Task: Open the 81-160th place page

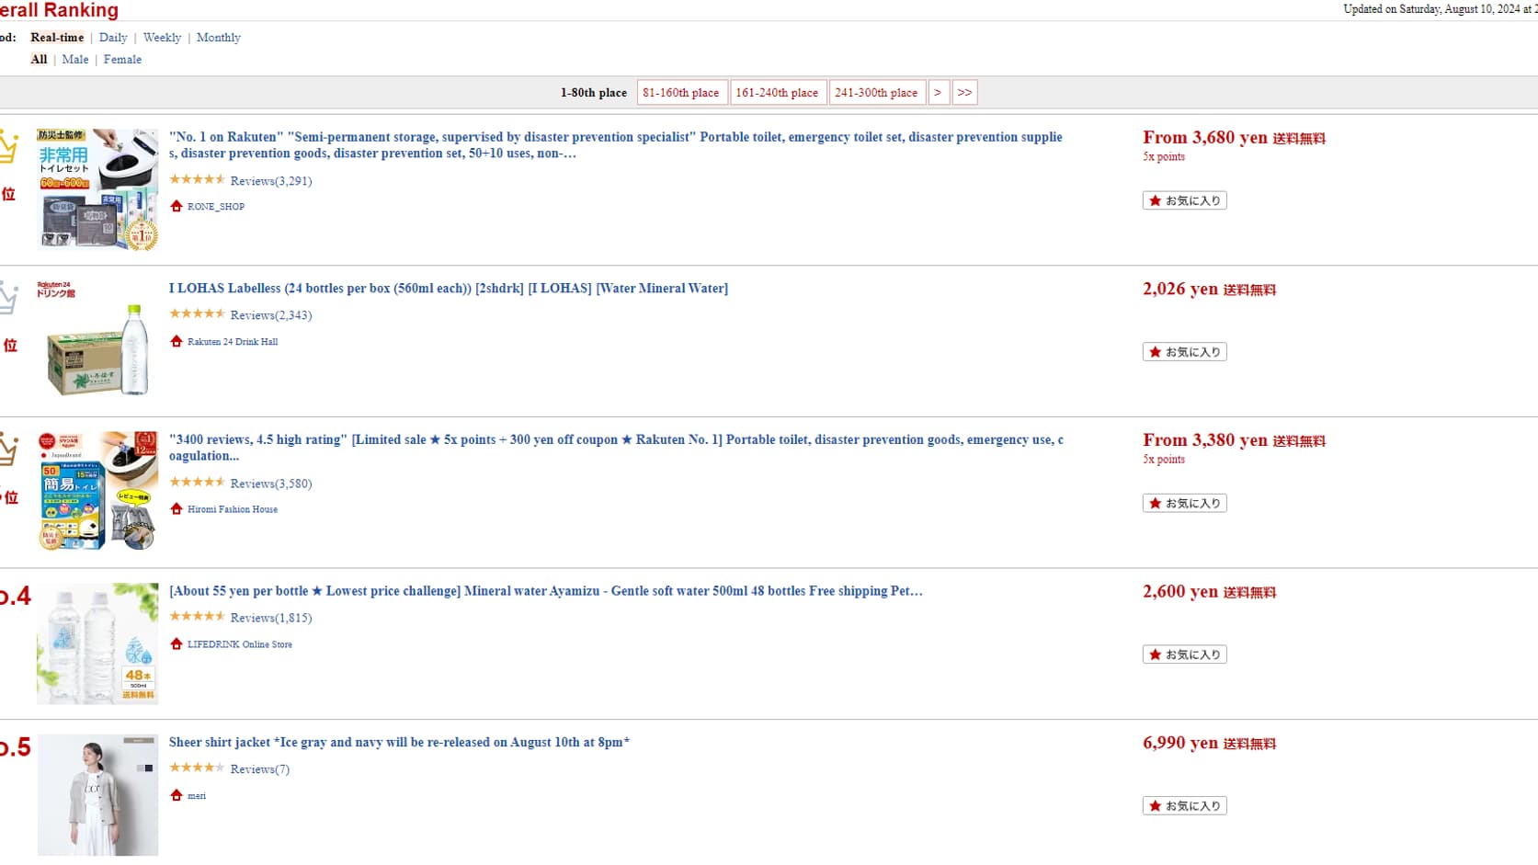Action: coord(681,93)
